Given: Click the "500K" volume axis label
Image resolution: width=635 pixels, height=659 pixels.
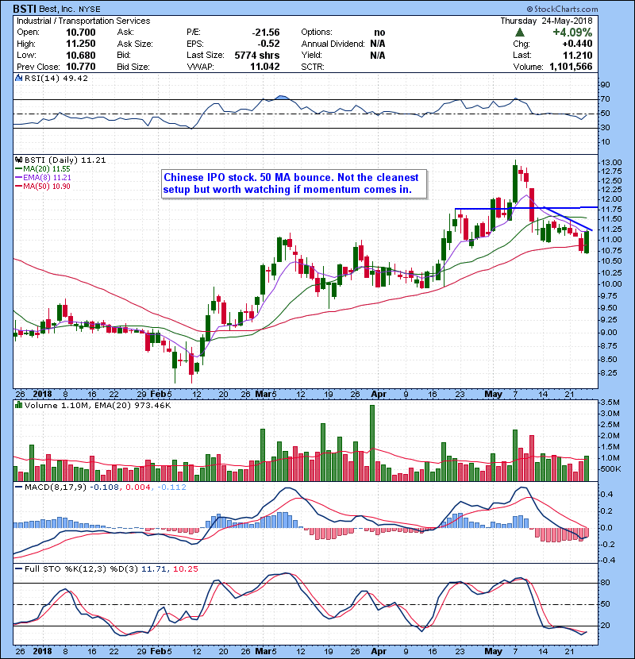Looking at the screenshot, I should click(611, 469).
